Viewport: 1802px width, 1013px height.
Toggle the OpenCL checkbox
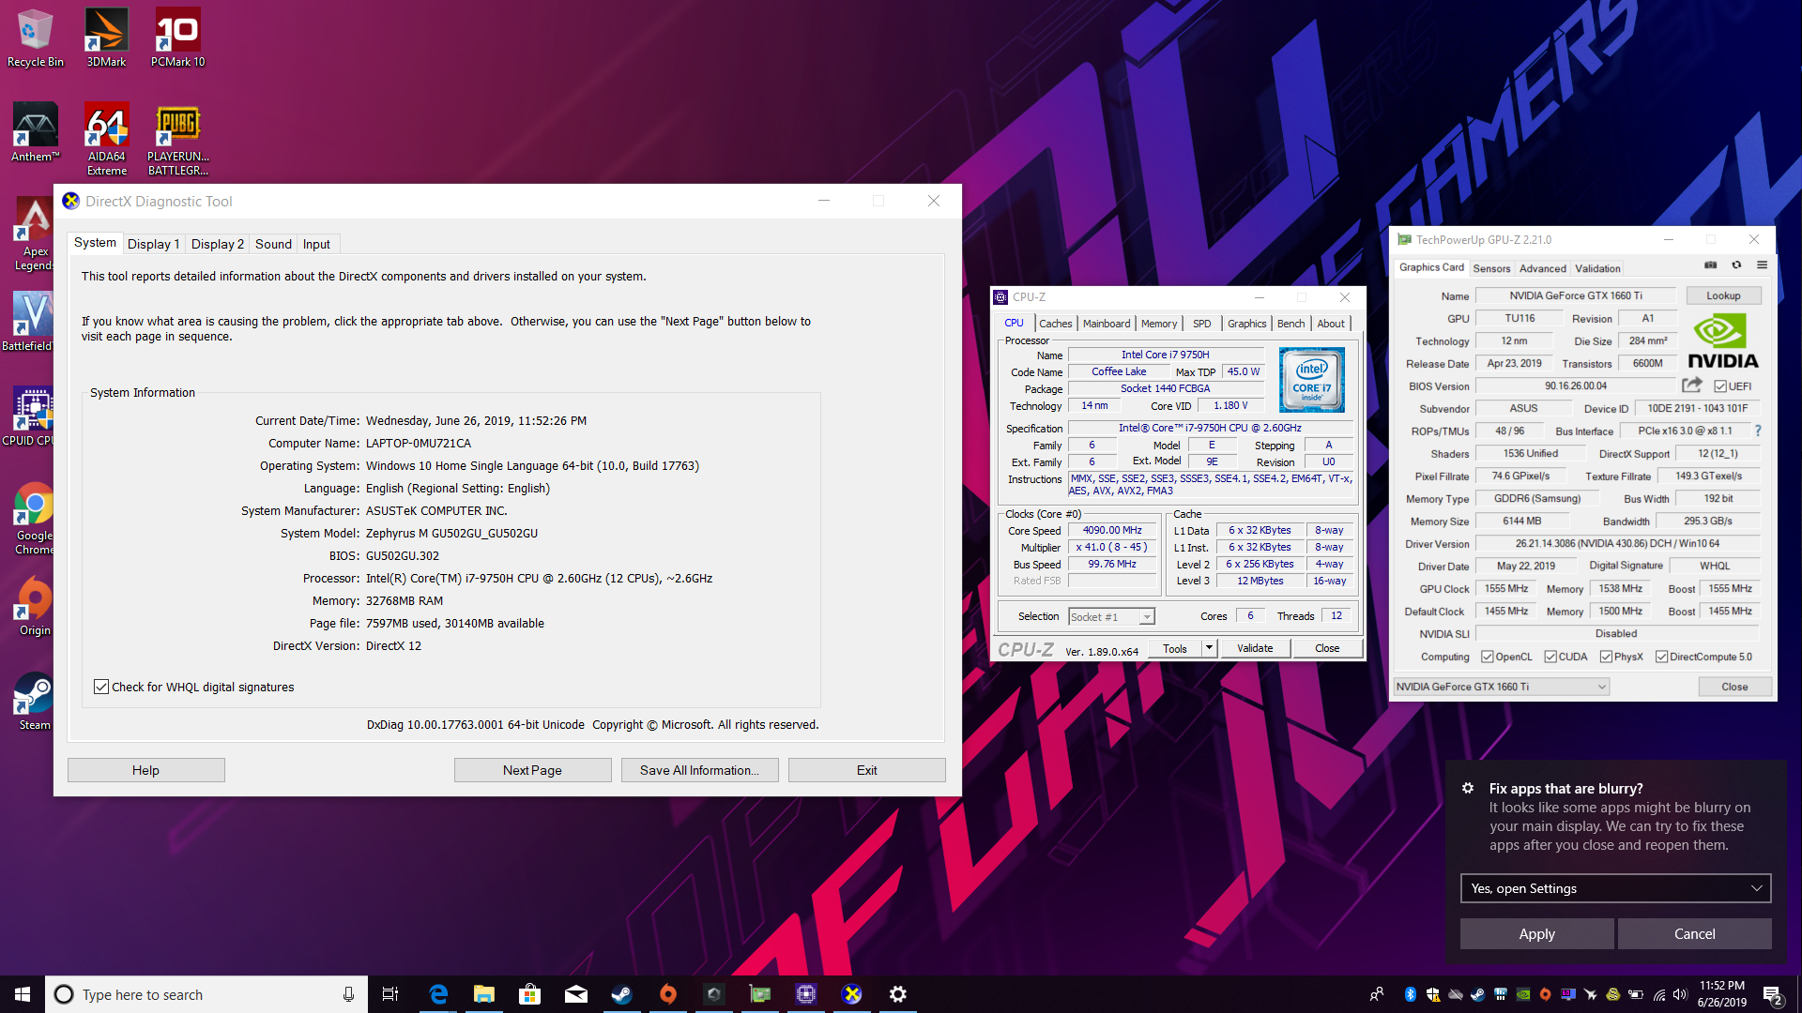[x=1487, y=657]
